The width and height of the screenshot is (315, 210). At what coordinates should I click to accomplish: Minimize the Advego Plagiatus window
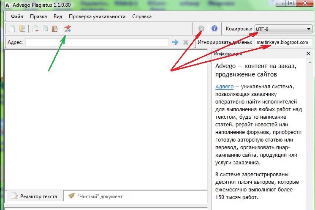pos(281,3)
